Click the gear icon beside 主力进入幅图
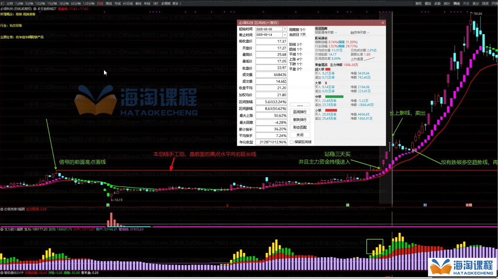Image resolution: width=498 pixels, height=279 pixels. tap(2, 229)
